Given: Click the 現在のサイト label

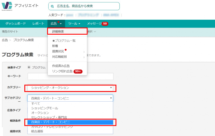Looking at the screenshot, I should (10, 31).
